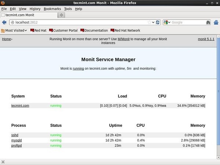Open the Red Hat Network bookmark
The height and width of the screenshot is (165, 220).
click(x=125, y=30)
